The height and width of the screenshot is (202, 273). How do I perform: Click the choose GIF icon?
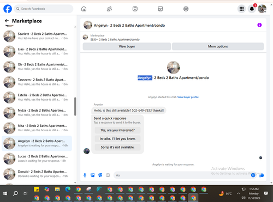click(108, 175)
